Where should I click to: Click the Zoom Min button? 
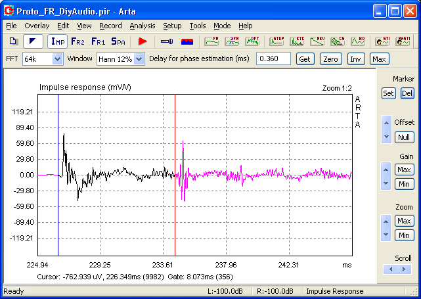[x=404, y=235]
